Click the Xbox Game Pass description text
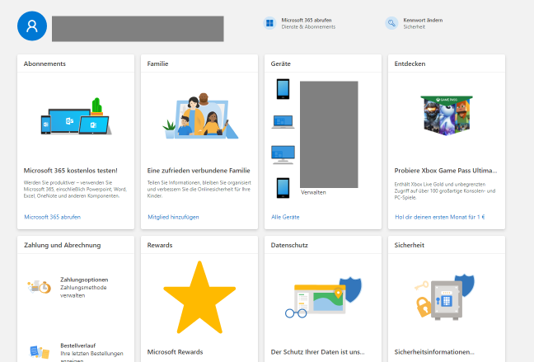This screenshot has width=534, height=362. [x=445, y=190]
